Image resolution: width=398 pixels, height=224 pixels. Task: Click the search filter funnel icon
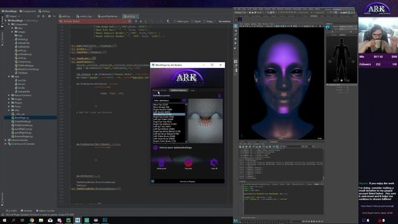(x=168, y=21)
